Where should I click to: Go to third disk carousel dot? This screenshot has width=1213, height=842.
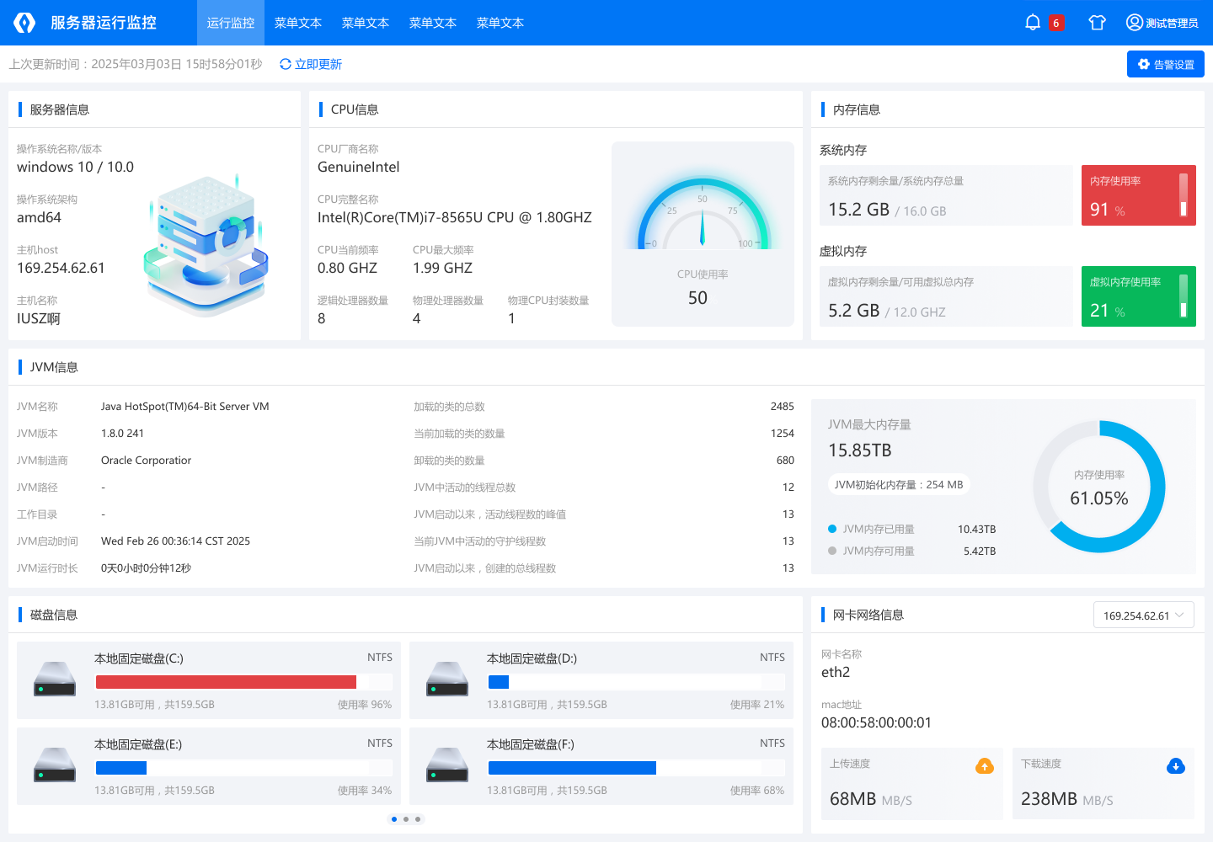click(418, 818)
